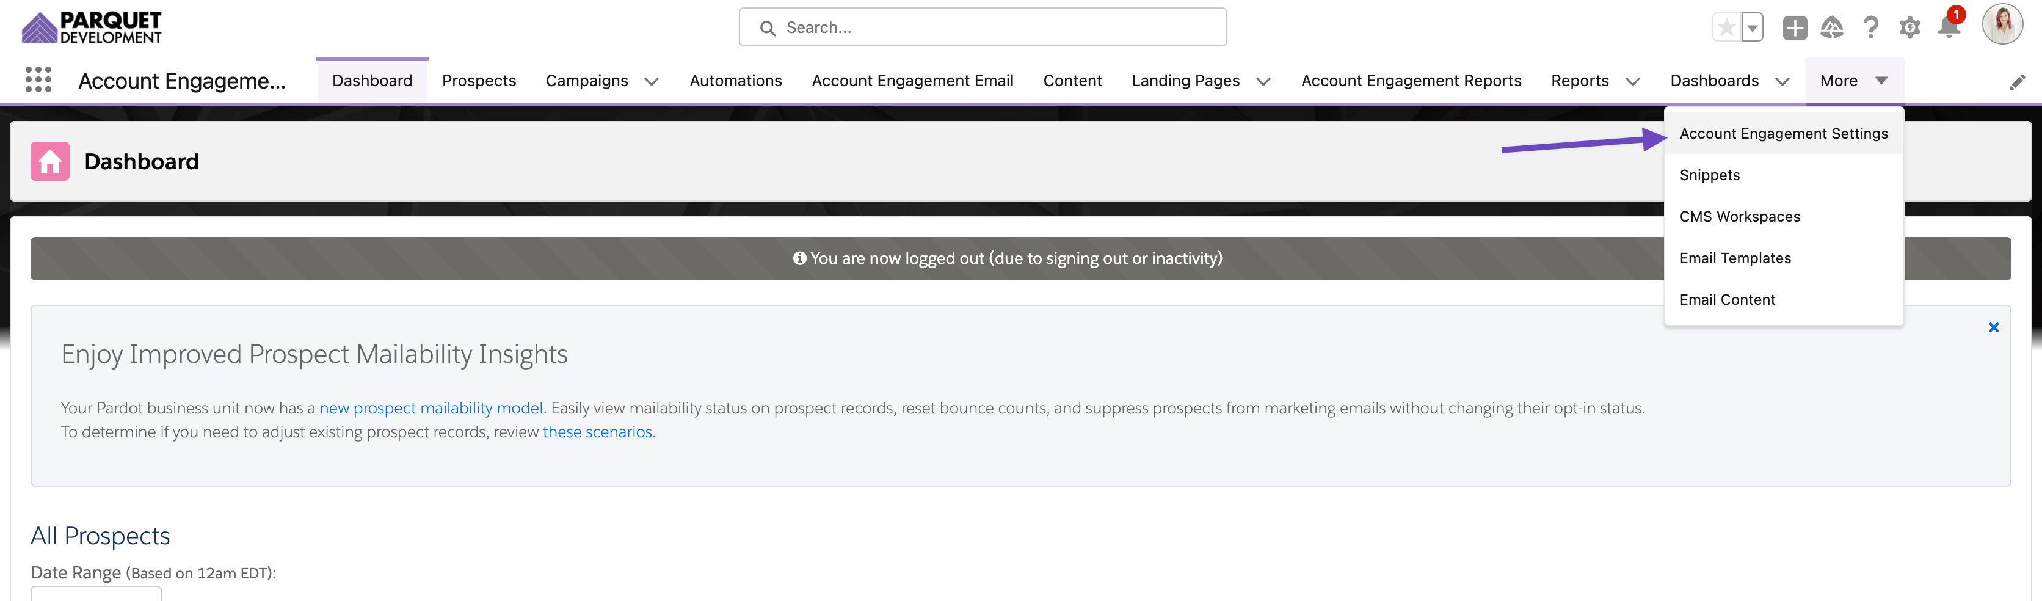2042x601 pixels.
Task: Open the Content tab
Action: coord(1072,81)
